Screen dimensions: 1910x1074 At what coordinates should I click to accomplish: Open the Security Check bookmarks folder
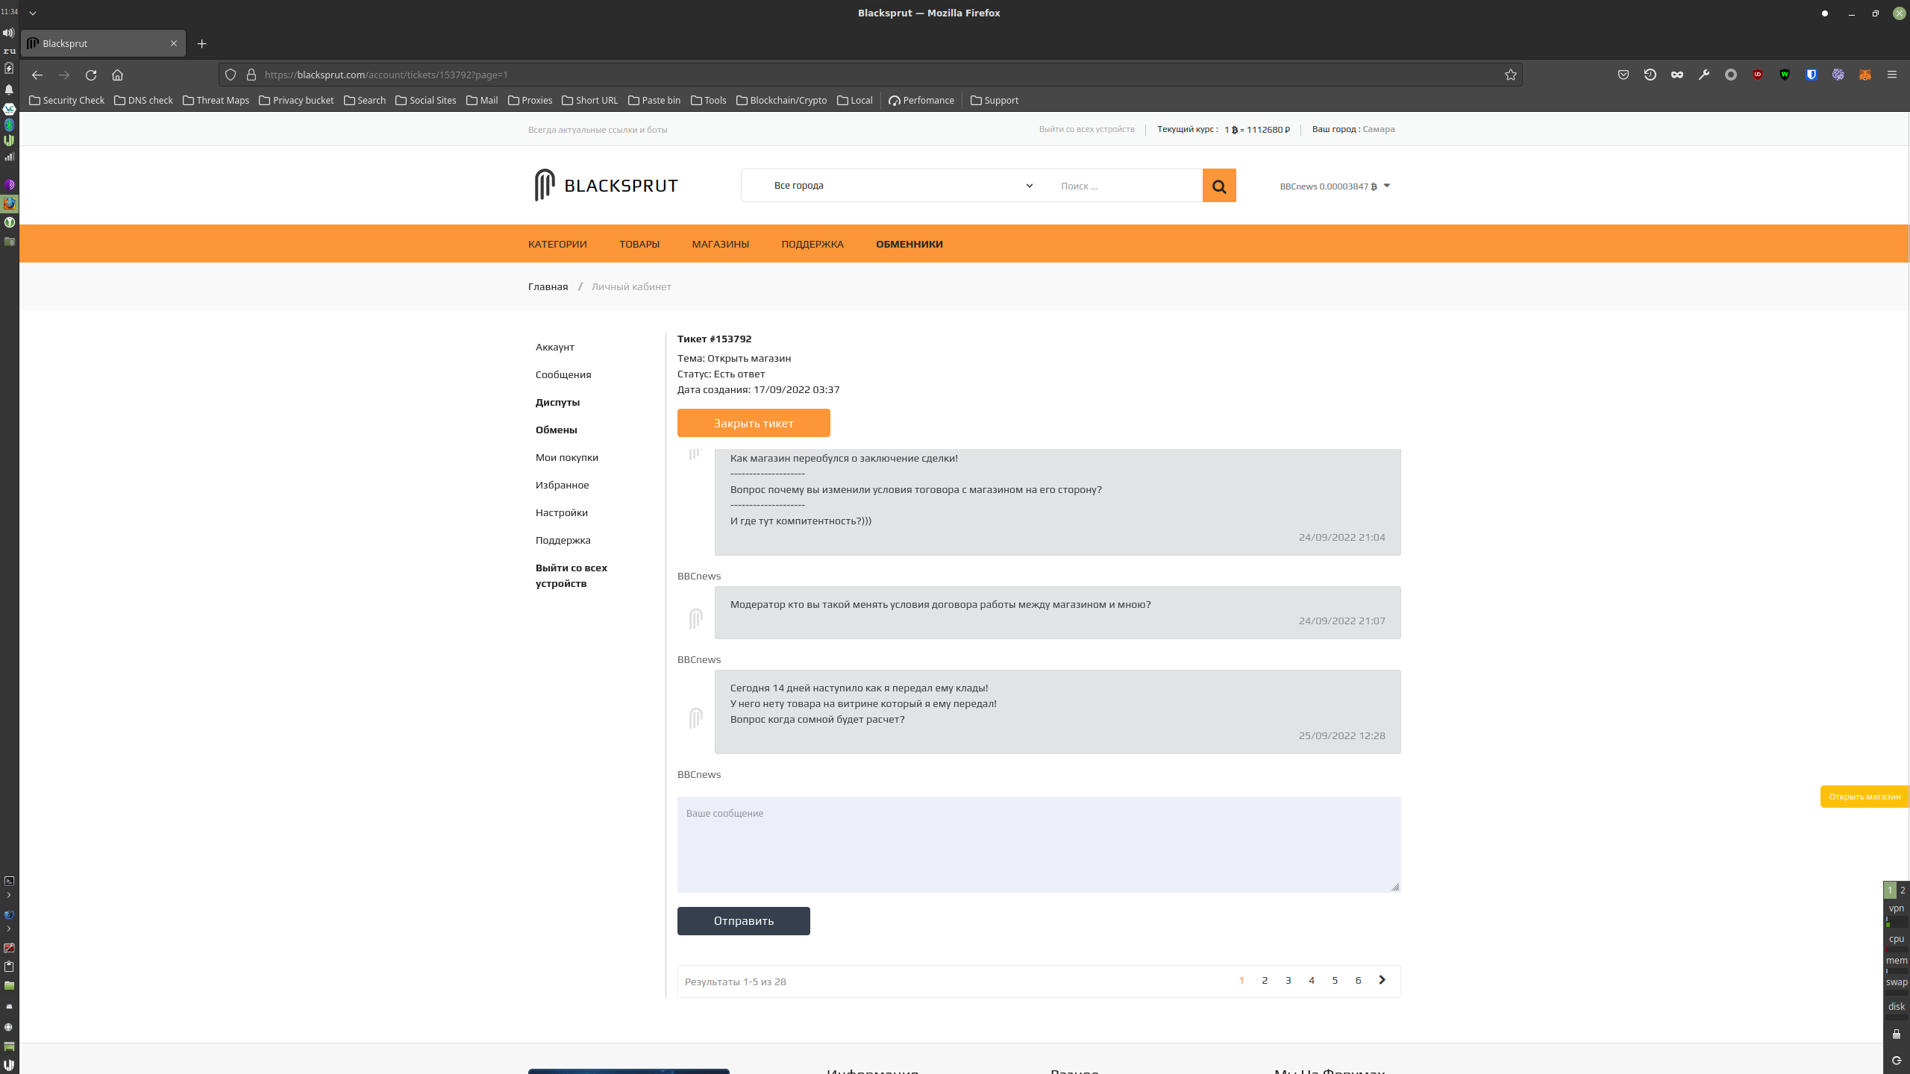[x=66, y=100]
